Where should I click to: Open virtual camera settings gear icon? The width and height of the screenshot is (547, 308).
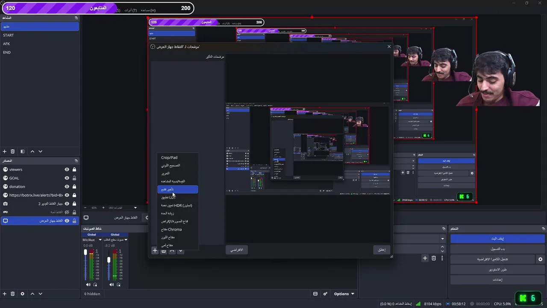pos(540,259)
